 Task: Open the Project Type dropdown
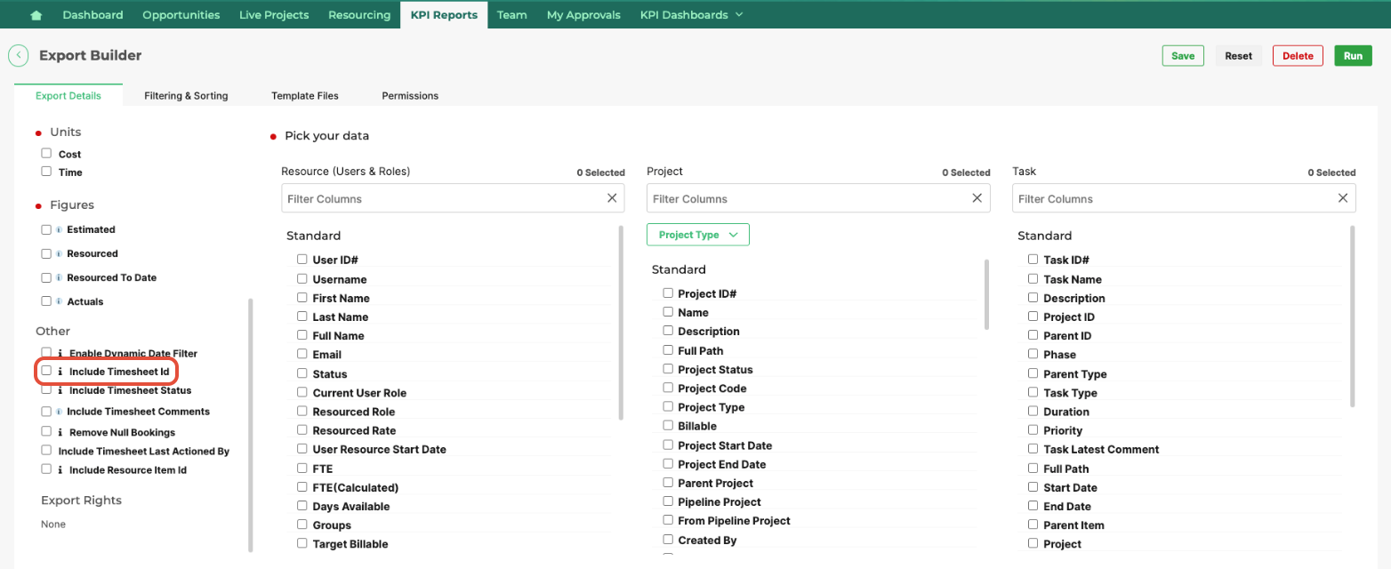click(698, 235)
